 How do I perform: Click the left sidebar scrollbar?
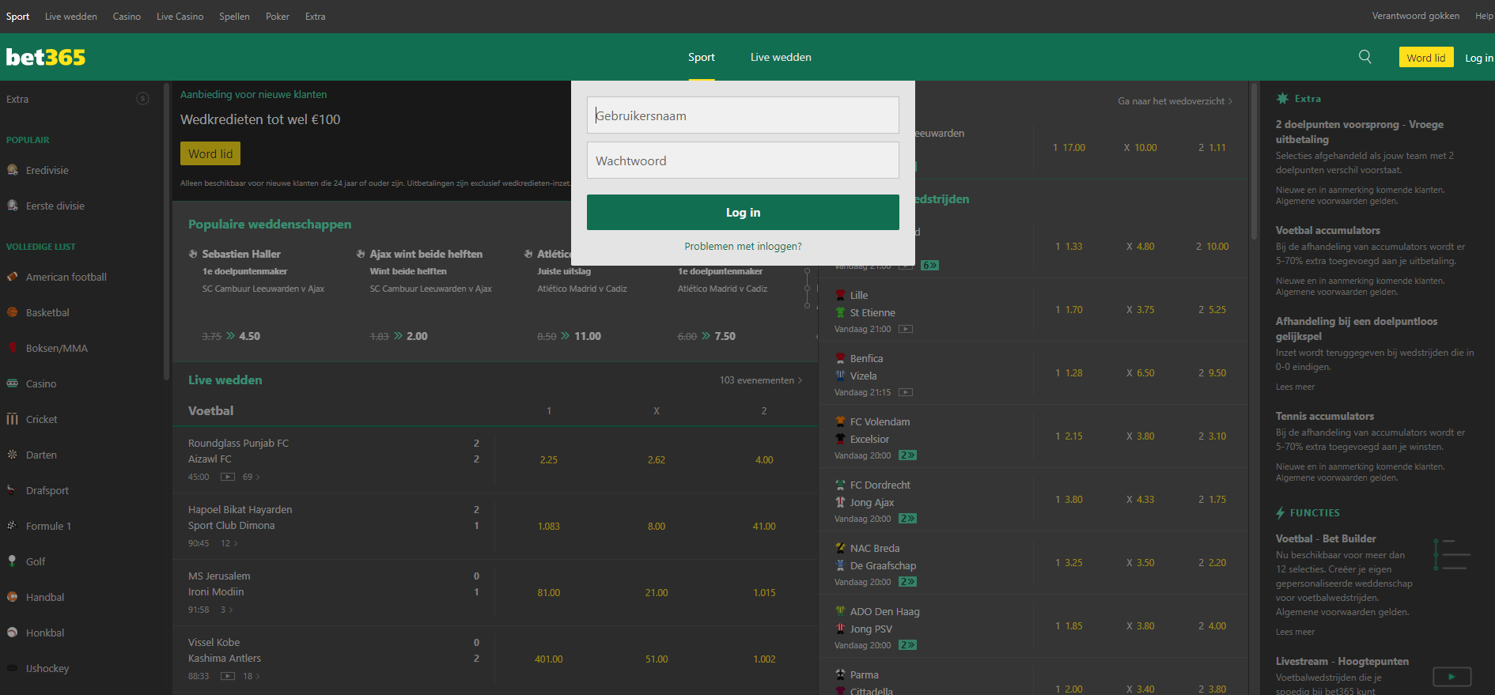click(x=166, y=231)
